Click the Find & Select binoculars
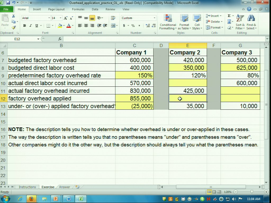Viewport: 271px width, 203px height. click(x=251, y=22)
